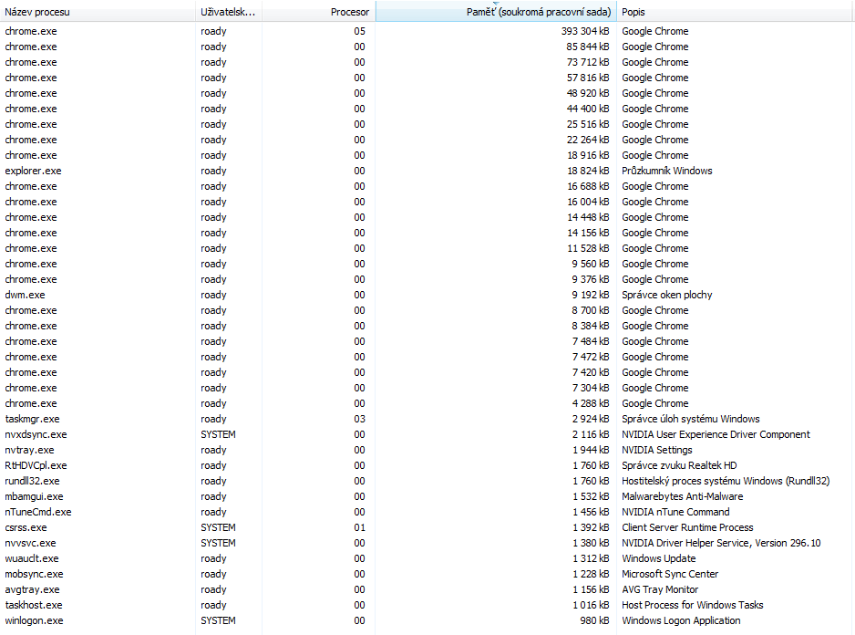
Task: Select the nvtray.exe process
Action: coord(29,450)
